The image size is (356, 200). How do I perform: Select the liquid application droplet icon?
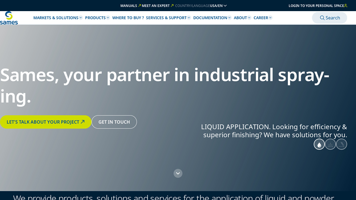pyautogui.click(x=319, y=144)
